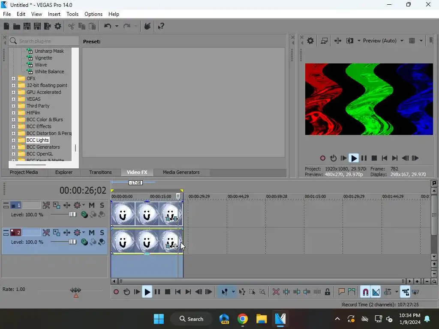Expand the BCC Effects folder

[13, 126]
